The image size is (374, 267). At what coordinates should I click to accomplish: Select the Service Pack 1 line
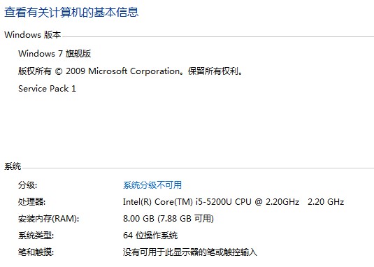(x=47, y=89)
